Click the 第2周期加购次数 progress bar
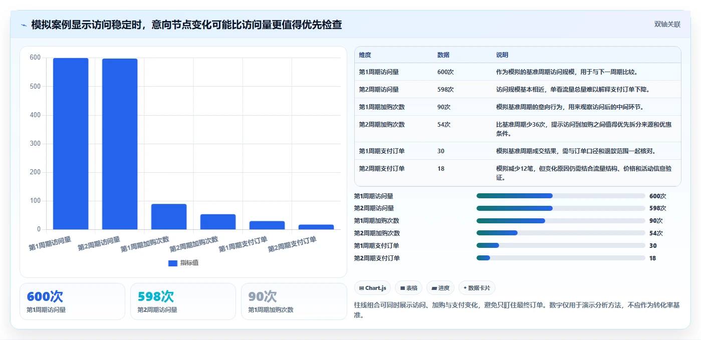The width and height of the screenshot is (701, 340). (x=561, y=233)
